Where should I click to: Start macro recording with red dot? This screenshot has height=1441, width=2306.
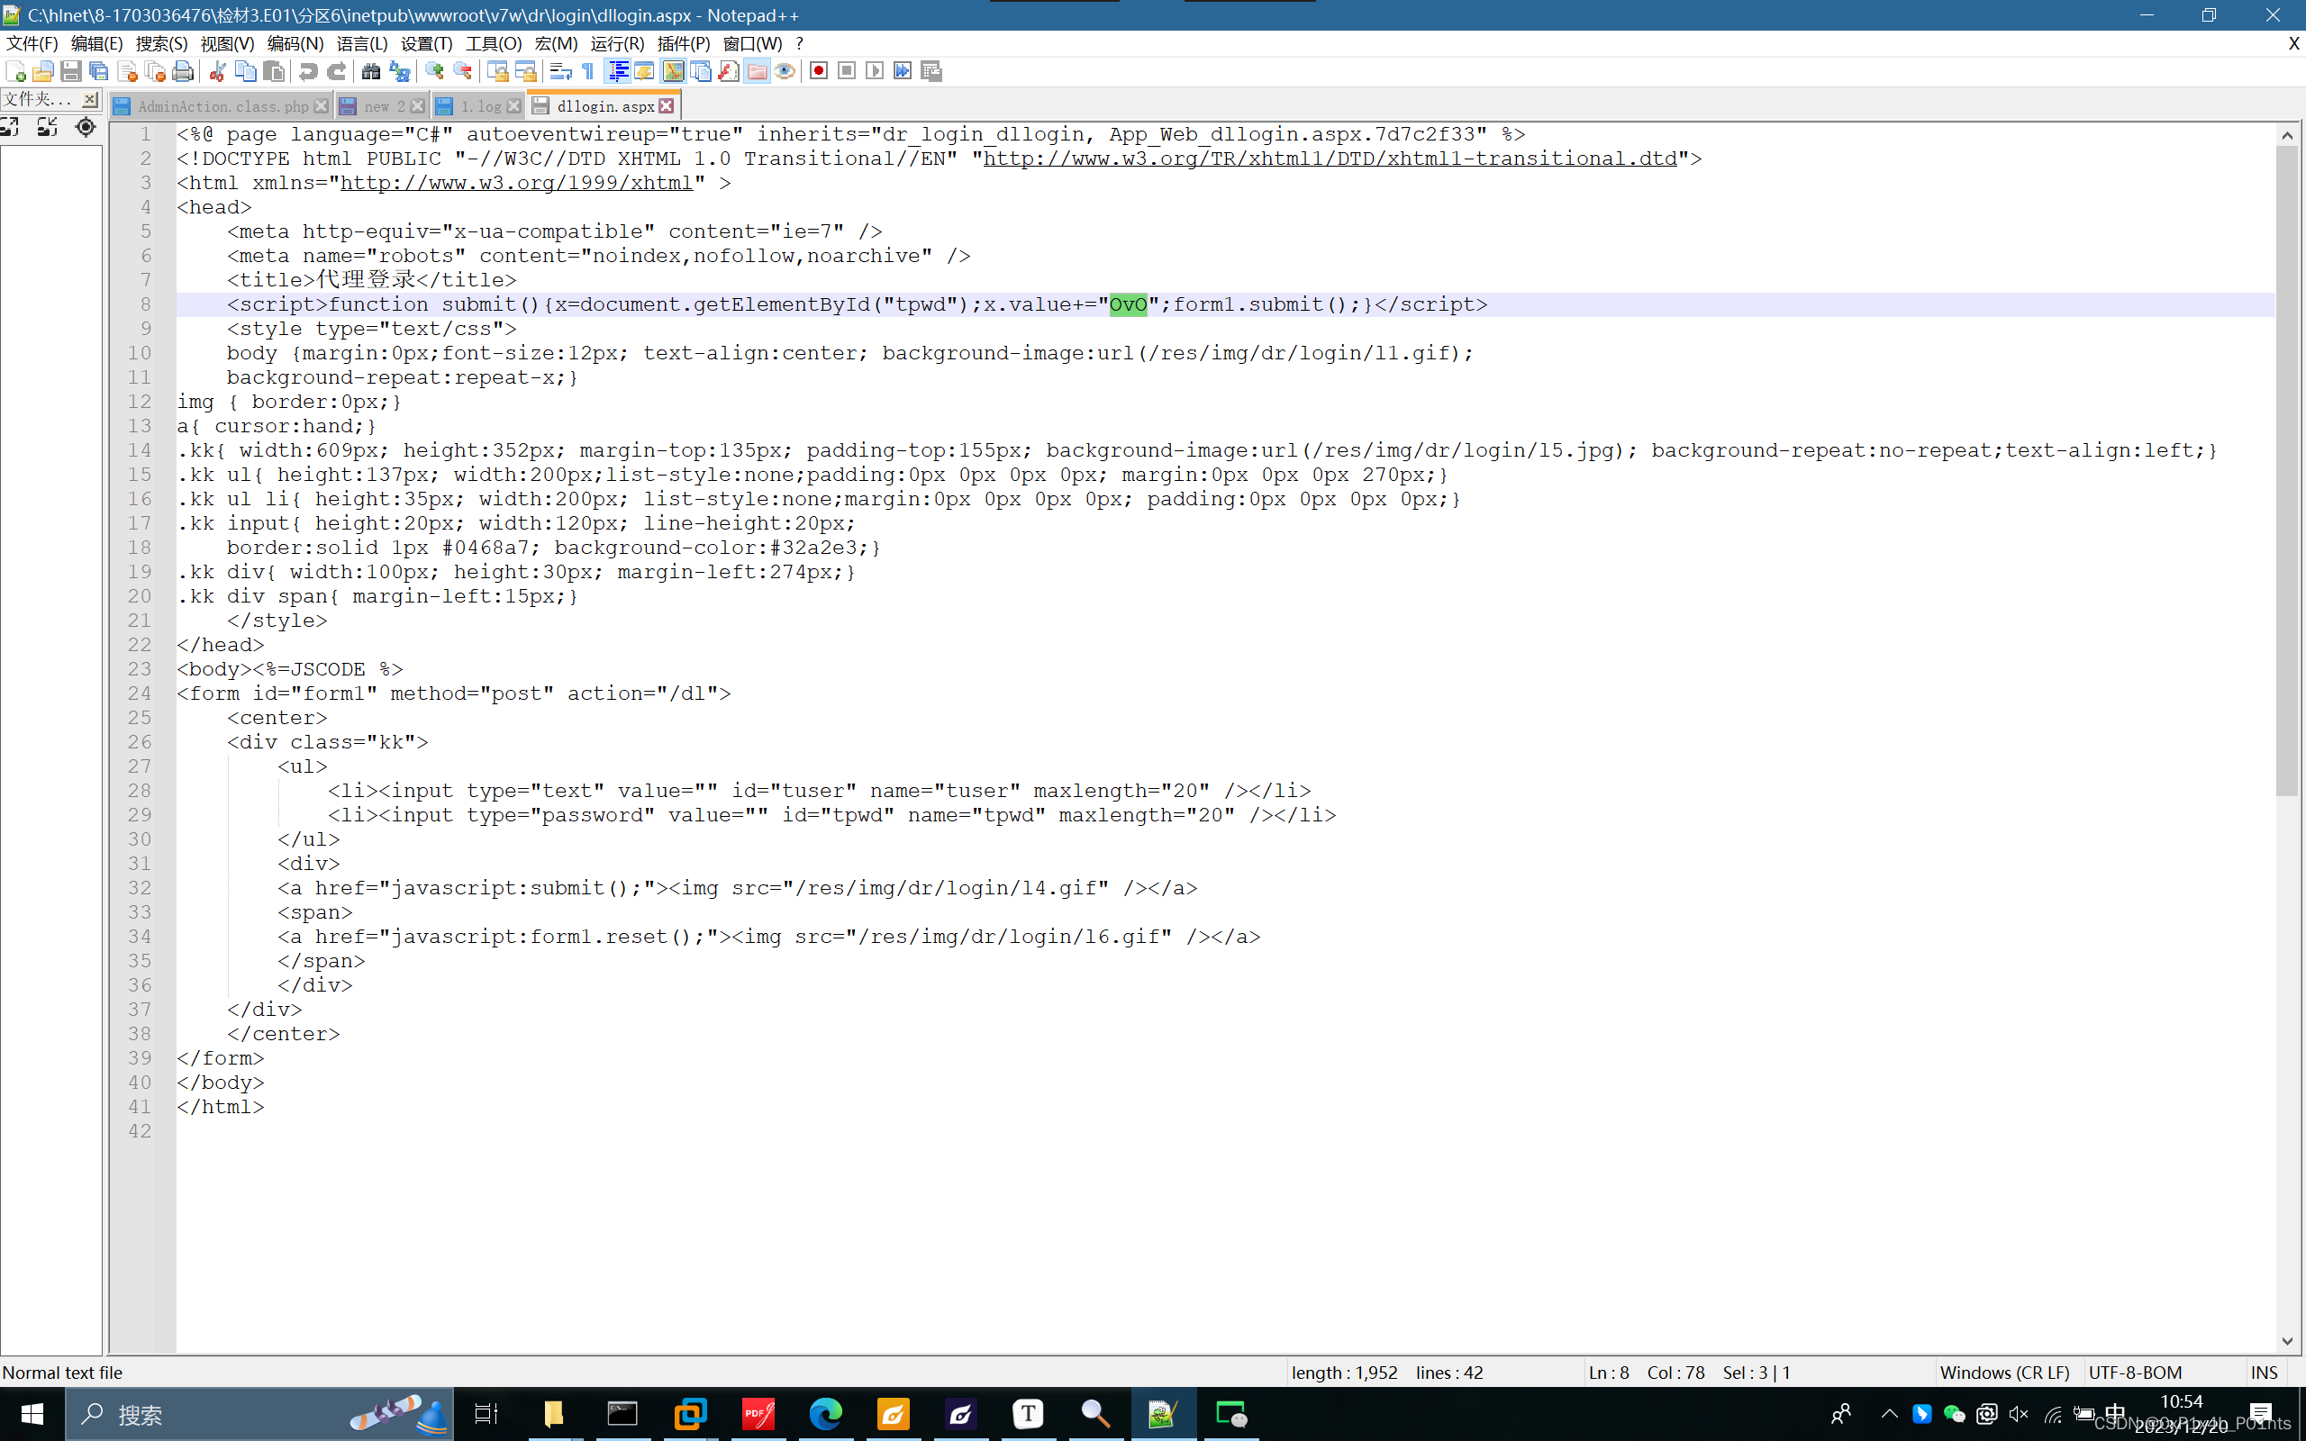819,71
